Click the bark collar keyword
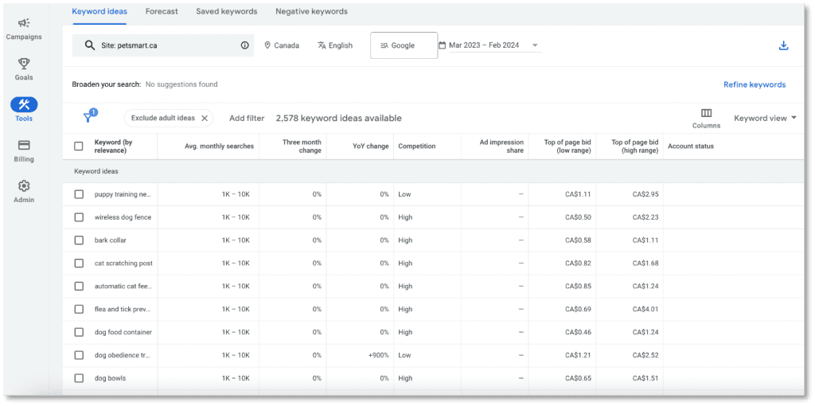Screen dimensions: 815x406 tap(110, 240)
